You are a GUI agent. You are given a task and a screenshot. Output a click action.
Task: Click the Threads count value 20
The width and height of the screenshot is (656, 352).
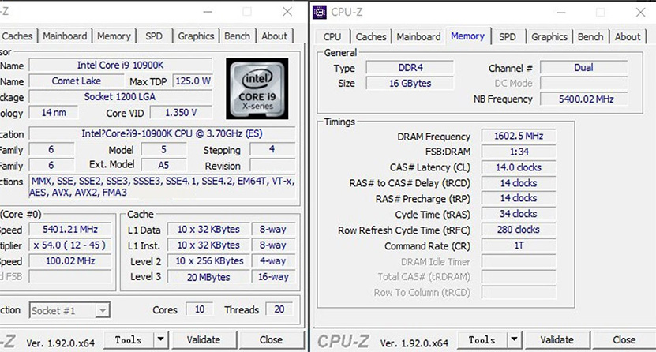click(x=279, y=309)
